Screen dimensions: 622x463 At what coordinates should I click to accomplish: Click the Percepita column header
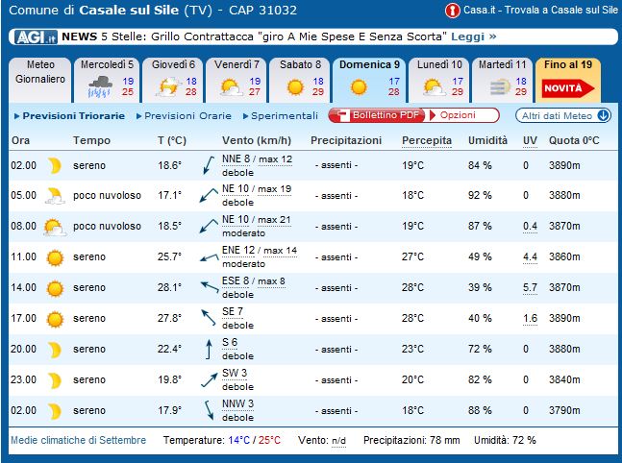[x=427, y=140]
